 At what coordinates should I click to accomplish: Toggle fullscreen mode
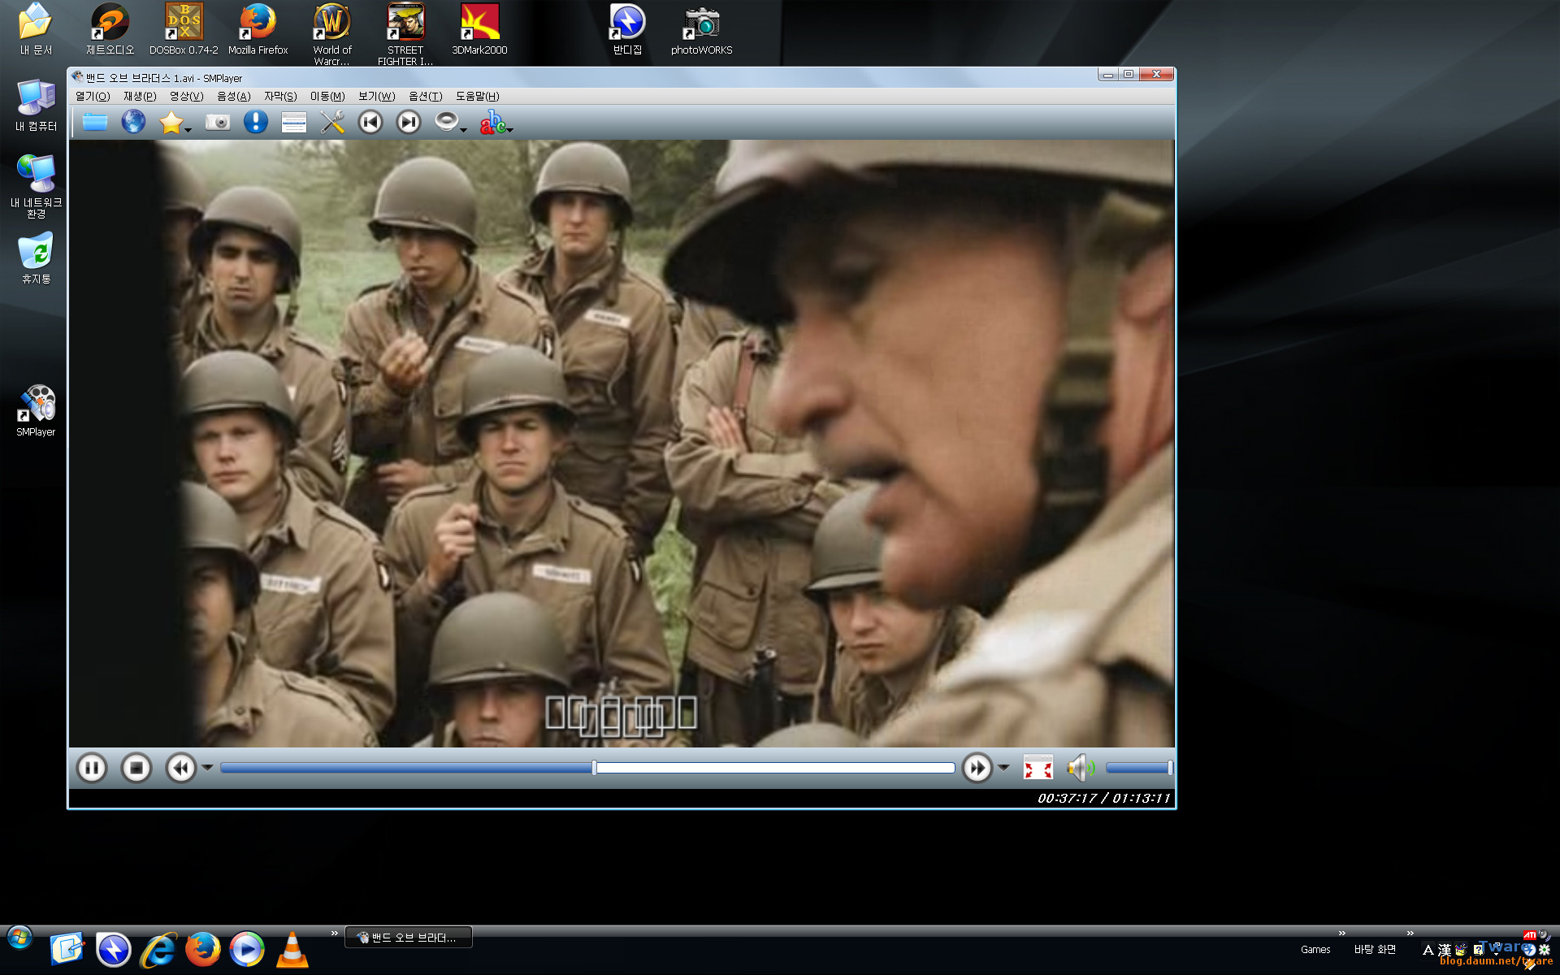tap(1038, 768)
